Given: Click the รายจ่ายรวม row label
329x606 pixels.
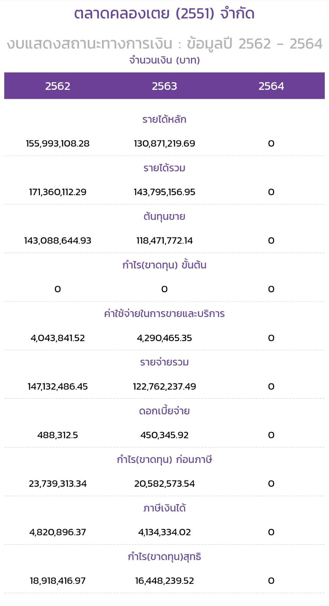Looking at the screenshot, I should [x=164, y=362].
